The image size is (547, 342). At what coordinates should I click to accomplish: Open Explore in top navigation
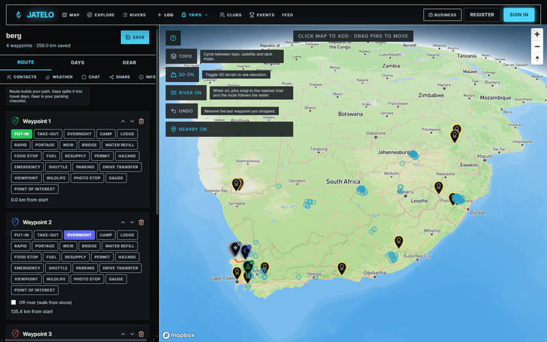point(101,15)
